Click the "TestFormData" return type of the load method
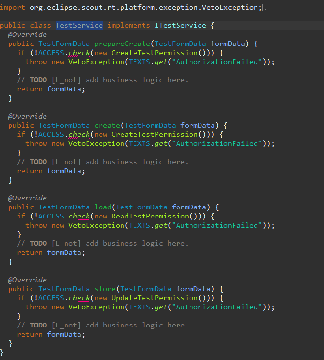324x360 pixels. pyautogui.click(x=64, y=207)
